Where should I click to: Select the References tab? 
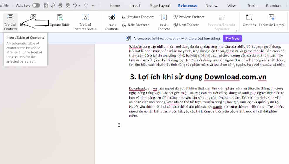(188, 6)
